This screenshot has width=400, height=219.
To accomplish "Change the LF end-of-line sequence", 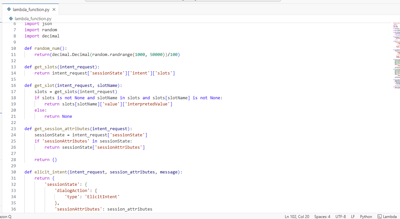I will pyautogui.click(x=353, y=216).
